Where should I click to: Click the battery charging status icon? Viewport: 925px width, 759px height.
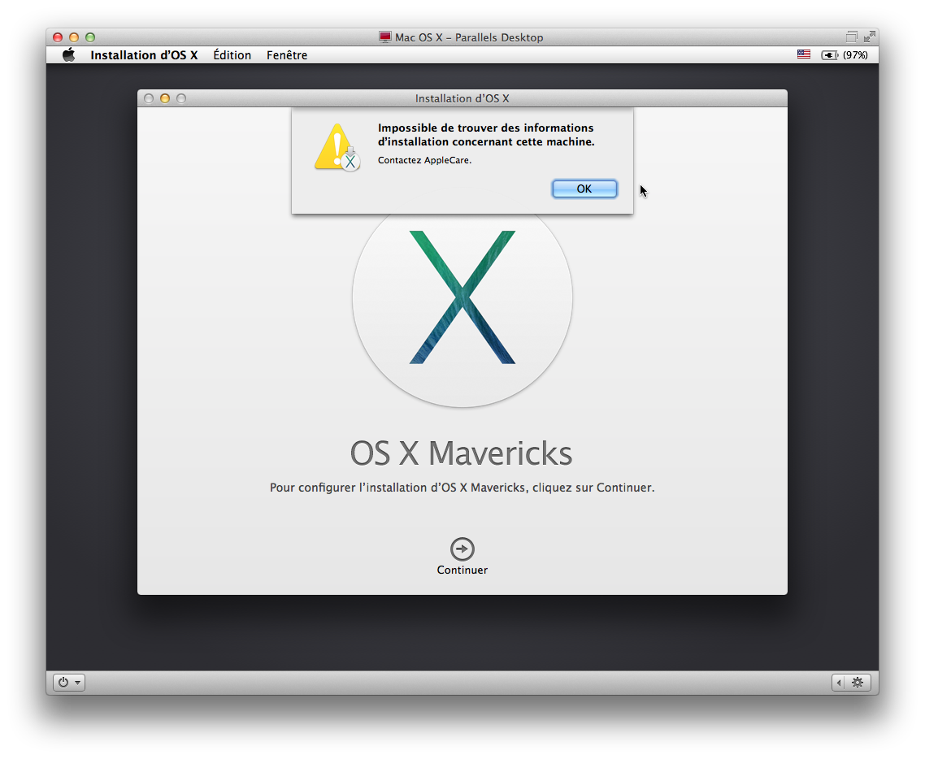click(x=829, y=55)
